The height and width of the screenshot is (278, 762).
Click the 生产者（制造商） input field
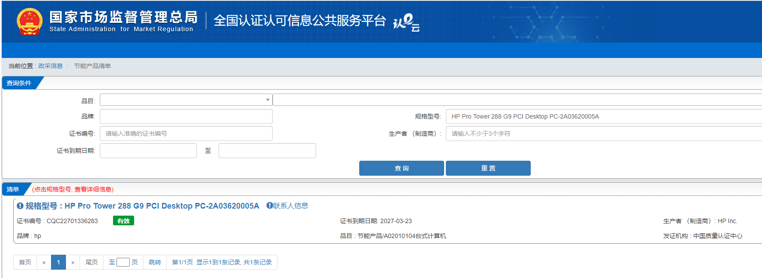pos(604,134)
